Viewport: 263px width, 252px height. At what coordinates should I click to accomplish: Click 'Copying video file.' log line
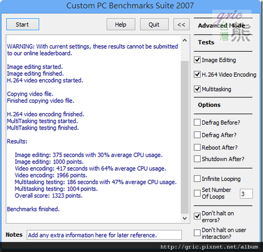pos(30,94)
